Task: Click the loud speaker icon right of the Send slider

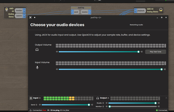Action: [92, 105]
